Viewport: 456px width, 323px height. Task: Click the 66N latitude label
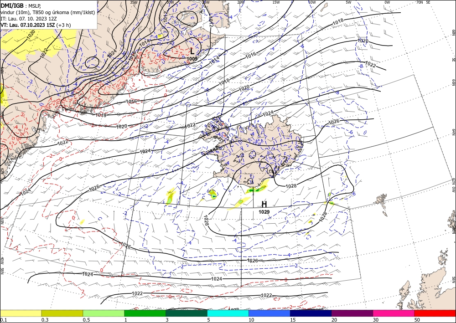[x=453, y=83]
